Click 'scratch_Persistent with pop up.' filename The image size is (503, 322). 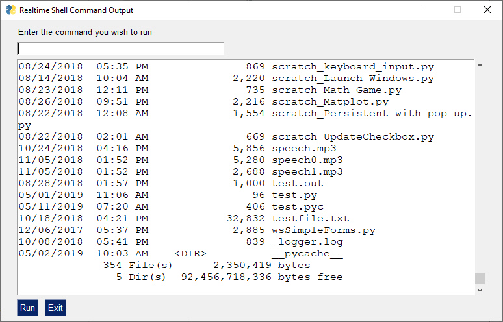pos(372,114)
